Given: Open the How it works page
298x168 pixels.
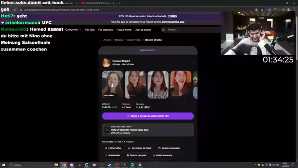Looking at the screenshot, I should [x=124, y=30].
